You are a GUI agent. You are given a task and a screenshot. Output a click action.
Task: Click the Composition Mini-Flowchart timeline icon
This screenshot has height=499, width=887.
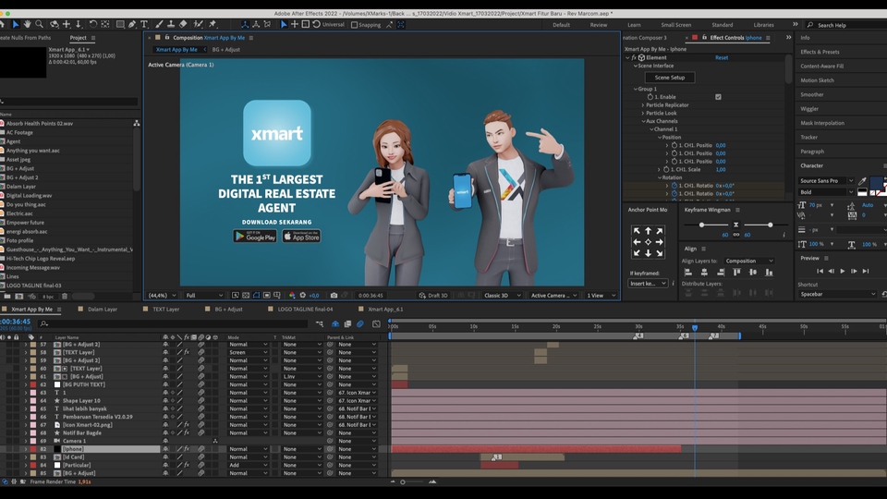[x=320, y=324]
